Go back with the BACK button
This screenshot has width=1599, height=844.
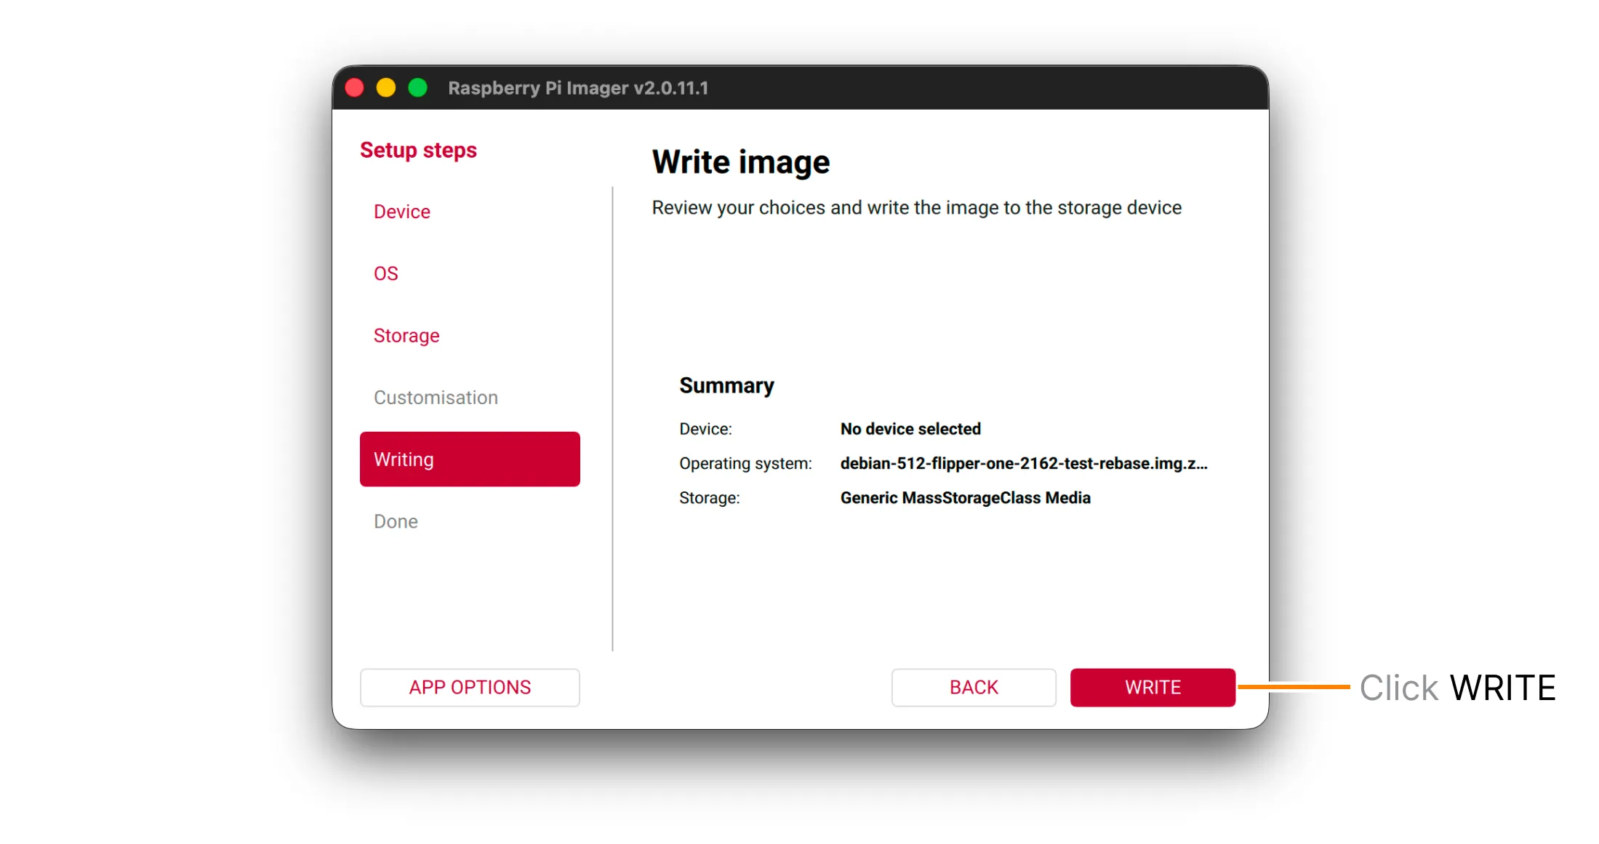(x=974, y=687)
